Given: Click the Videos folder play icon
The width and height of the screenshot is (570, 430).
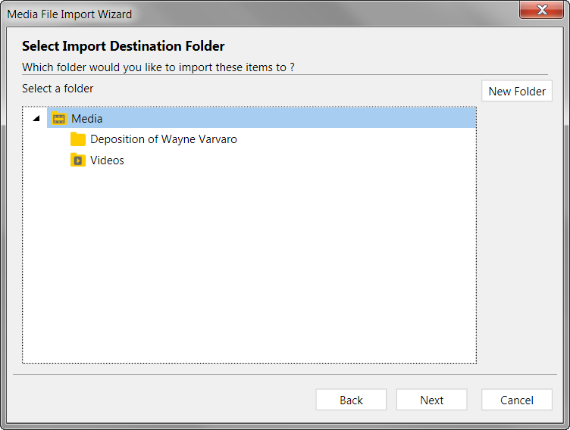Looking at the screenshot, I should pyautogui.click(x=78, y=160).
